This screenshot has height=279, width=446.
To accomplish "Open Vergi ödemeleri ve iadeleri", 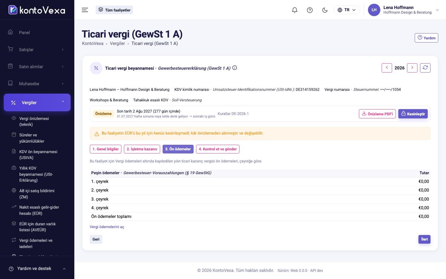I will click(37, 243).
